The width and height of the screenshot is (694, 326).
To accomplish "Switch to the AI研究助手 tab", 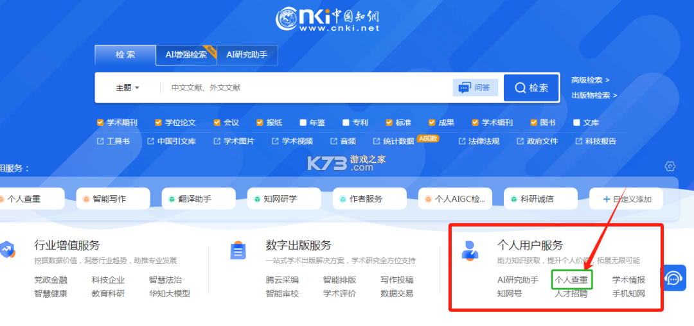I will [x=247, y=55].
